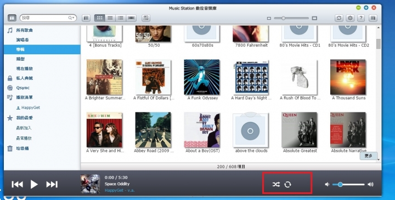Click the '7800 Fahrenheit' album title
Image resolution: width=395 pixels, height=200 pixels.
click(251, 45)
